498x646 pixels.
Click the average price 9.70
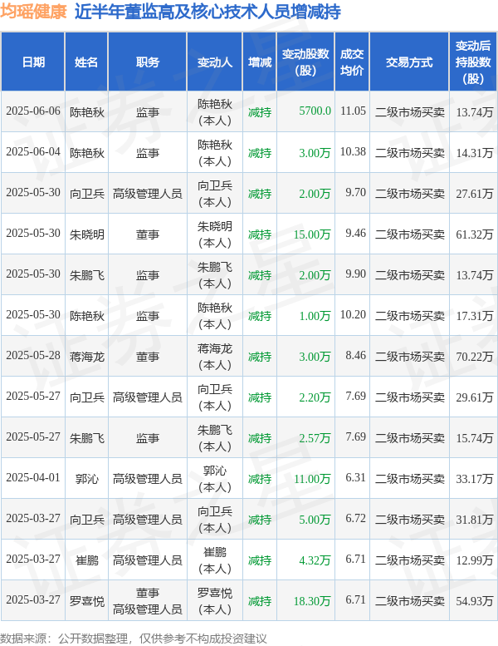pos(356,193)
